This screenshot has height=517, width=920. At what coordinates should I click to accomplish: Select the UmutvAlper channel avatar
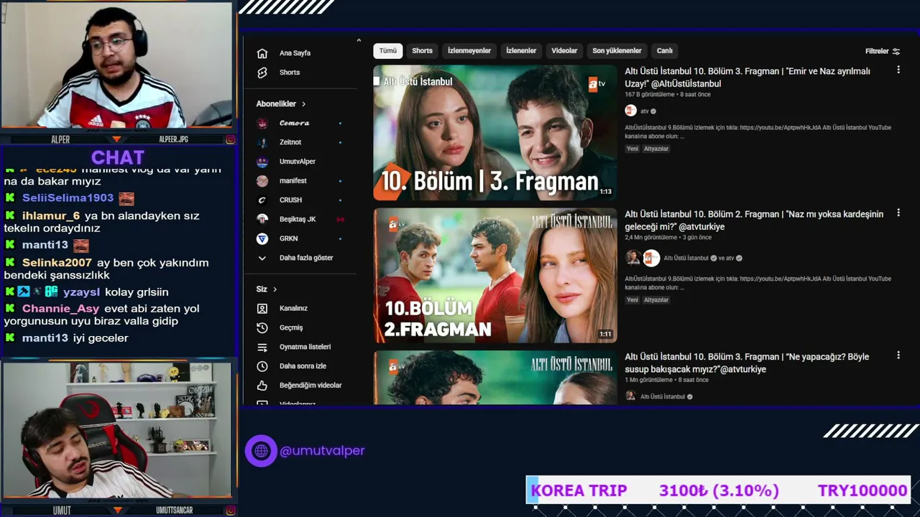coord(262,162)
